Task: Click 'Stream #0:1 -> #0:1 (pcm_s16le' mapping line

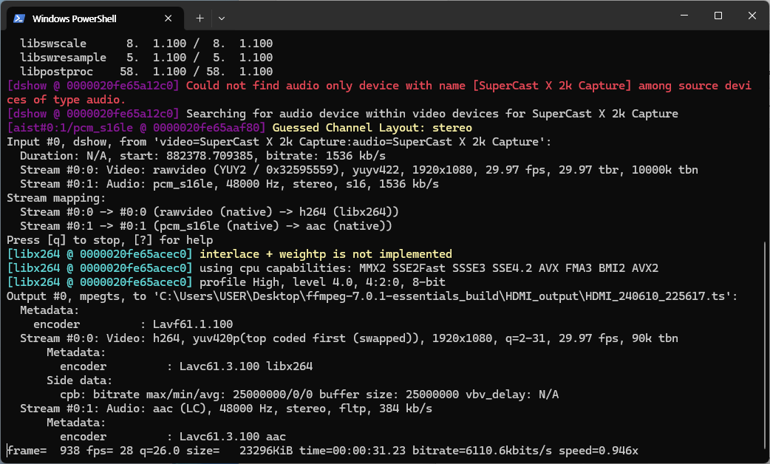Action: tap(206, 226)
